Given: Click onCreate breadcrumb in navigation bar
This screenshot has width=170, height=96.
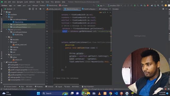Looking at the screenshot, I should pyautogui.click(x=63, y=5).
